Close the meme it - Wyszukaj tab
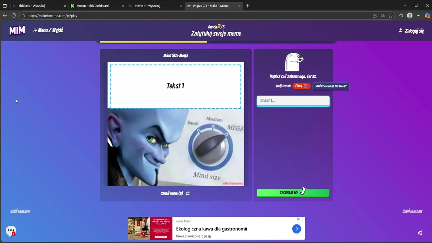The height and width of the screenshot is (243, 432). [182, 6]
